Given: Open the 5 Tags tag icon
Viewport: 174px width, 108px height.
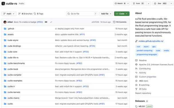Looking at the screenshot, I should pyautogui.click(x=35, y=14).
